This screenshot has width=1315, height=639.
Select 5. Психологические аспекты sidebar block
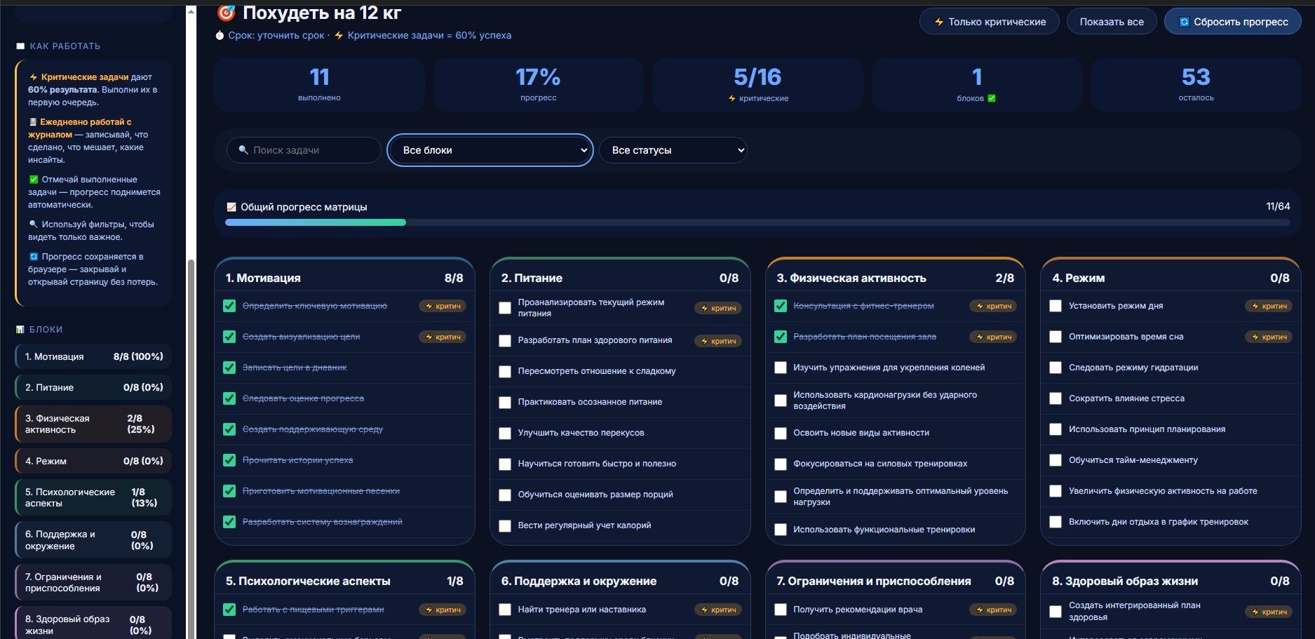[x=93, y=497]
